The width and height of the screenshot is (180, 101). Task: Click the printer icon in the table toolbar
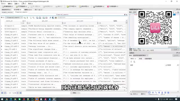click(x=40, y=18)
